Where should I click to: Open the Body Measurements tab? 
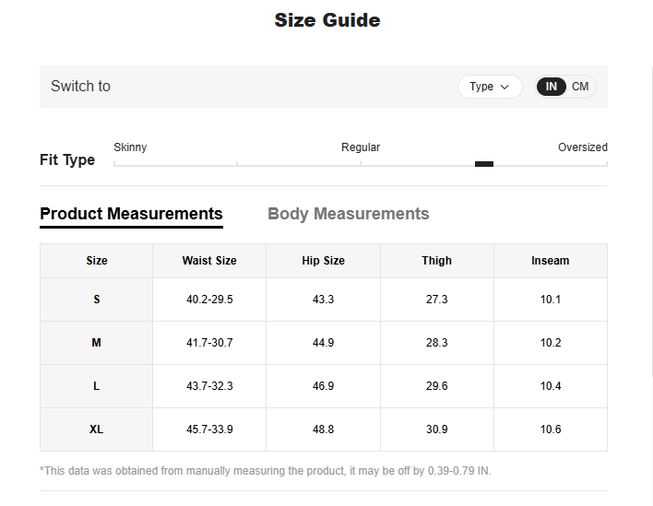[x=348, y=214]
